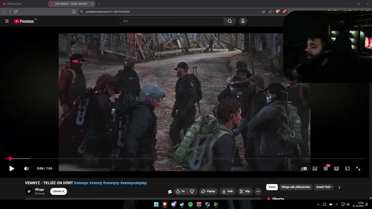
Task: Share video via Paylaş button
Action: (208, 191)
